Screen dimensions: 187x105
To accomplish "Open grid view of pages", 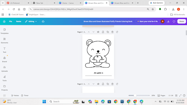I will coord(176,95).
